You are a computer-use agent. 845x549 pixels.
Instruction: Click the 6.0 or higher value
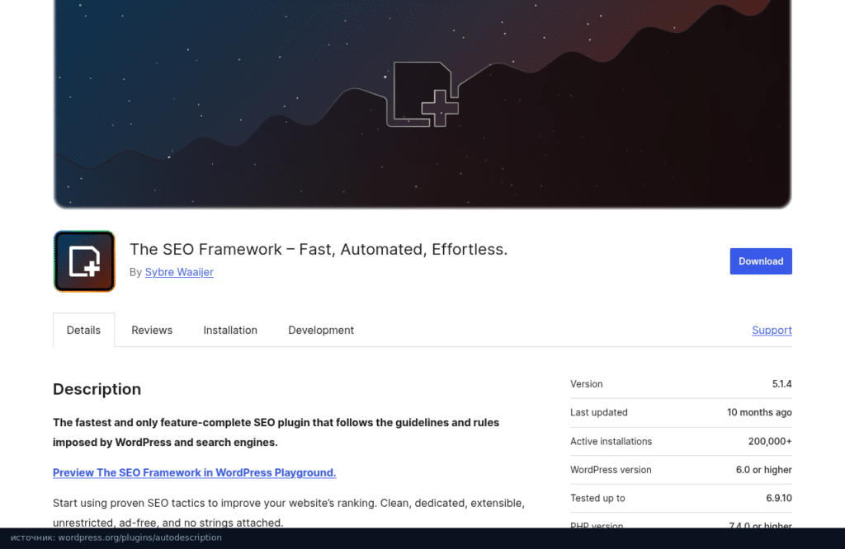pyautogui.click(x=763, y=470)
